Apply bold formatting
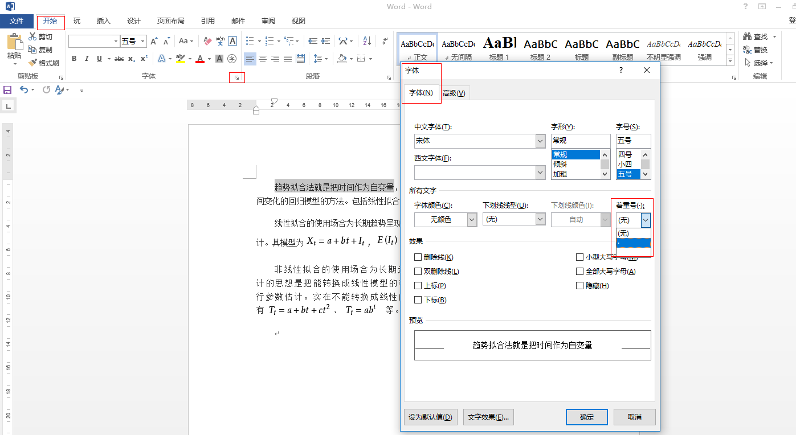 coord(74,58)
